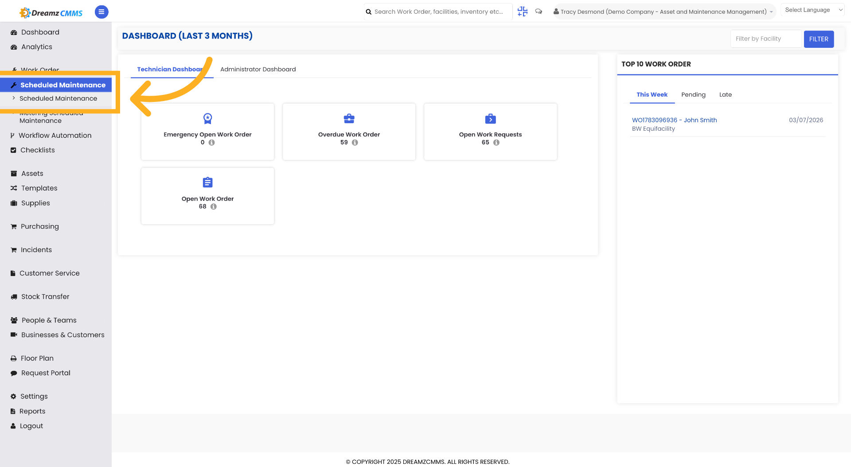Collapse sidebar with blue hamburger button
The width and height of the screenshot is (851, 467).
pos(101,12)
